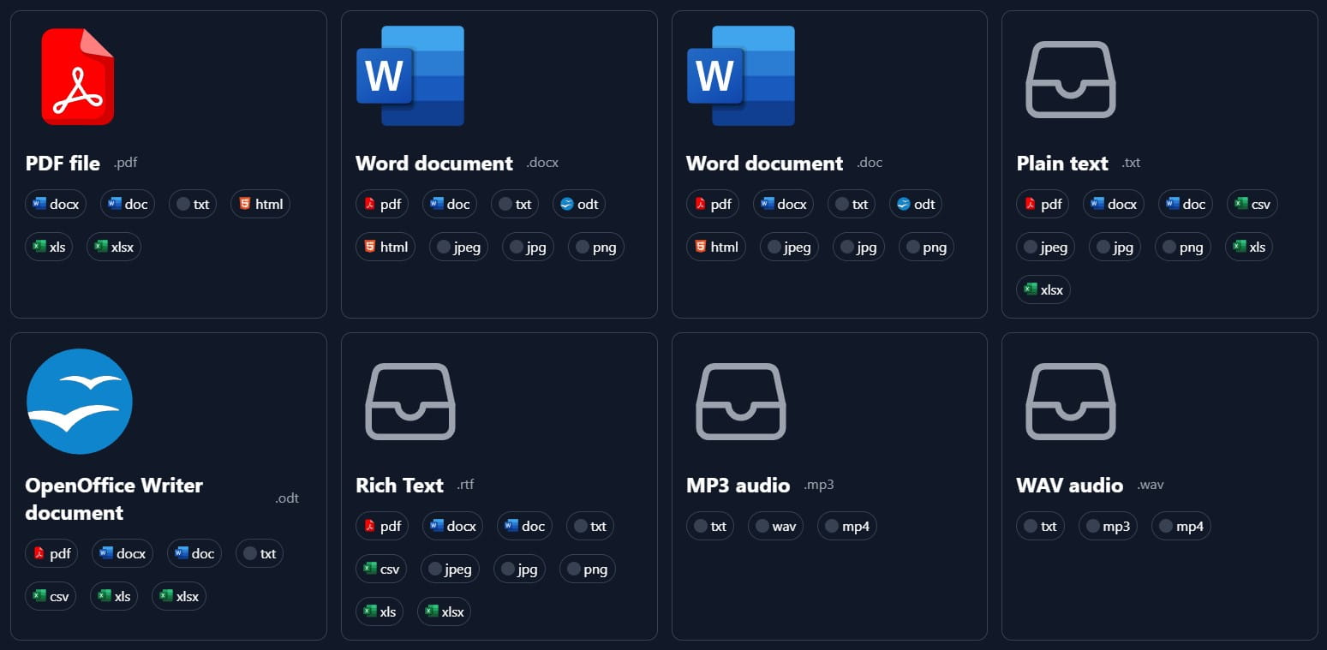1327x650 pixels.
Task: Click the Word icon on the .docx card
Action: (x=409, y=76)
